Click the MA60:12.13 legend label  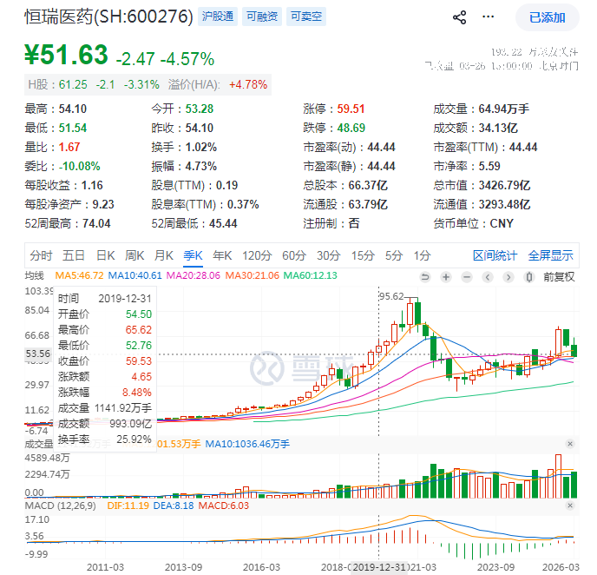pyautogui.click(x=311, y=275)
